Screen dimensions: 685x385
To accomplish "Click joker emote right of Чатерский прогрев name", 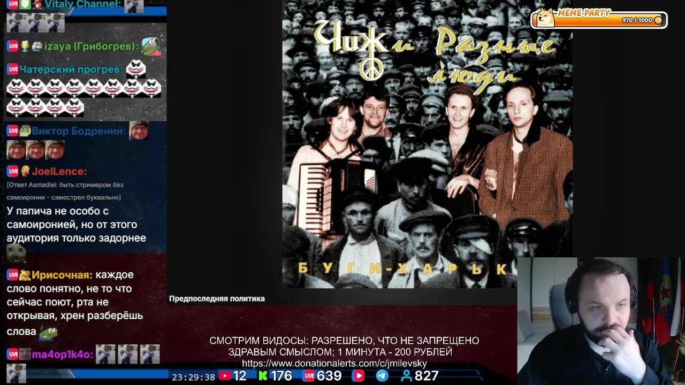I will pos(136,68).
